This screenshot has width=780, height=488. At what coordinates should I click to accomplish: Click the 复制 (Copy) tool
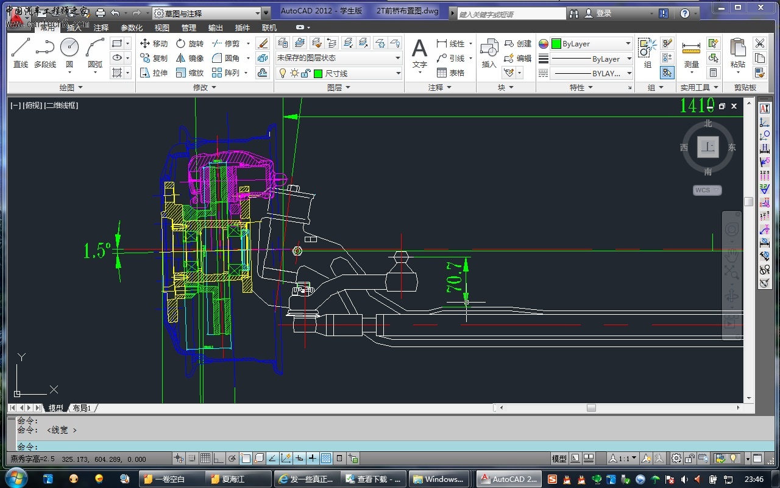pyautogui.click(x=154, y=58)
